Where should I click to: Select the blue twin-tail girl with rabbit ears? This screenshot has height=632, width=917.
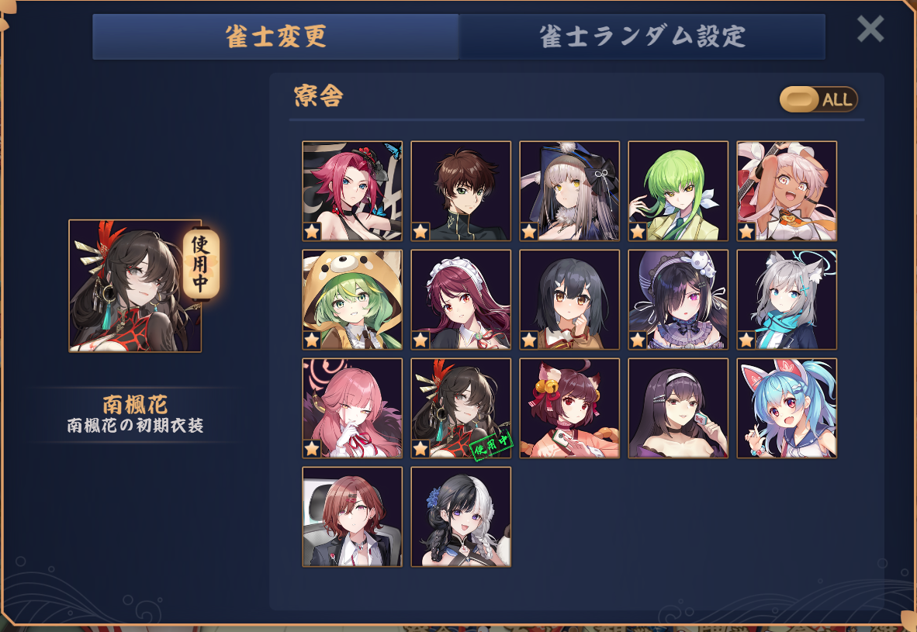[x=787, y=408]
